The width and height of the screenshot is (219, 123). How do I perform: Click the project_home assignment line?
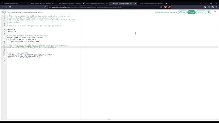(26, 37)
